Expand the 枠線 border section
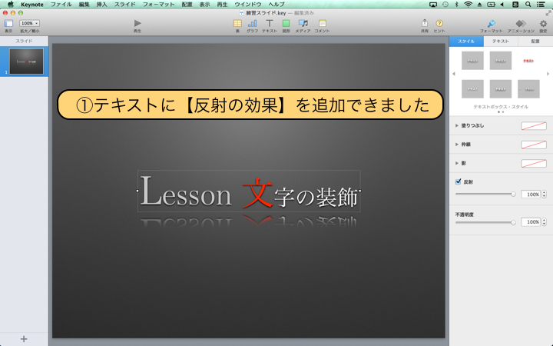The width and height of the screenshot is (553, 346). tap(457, 144)
